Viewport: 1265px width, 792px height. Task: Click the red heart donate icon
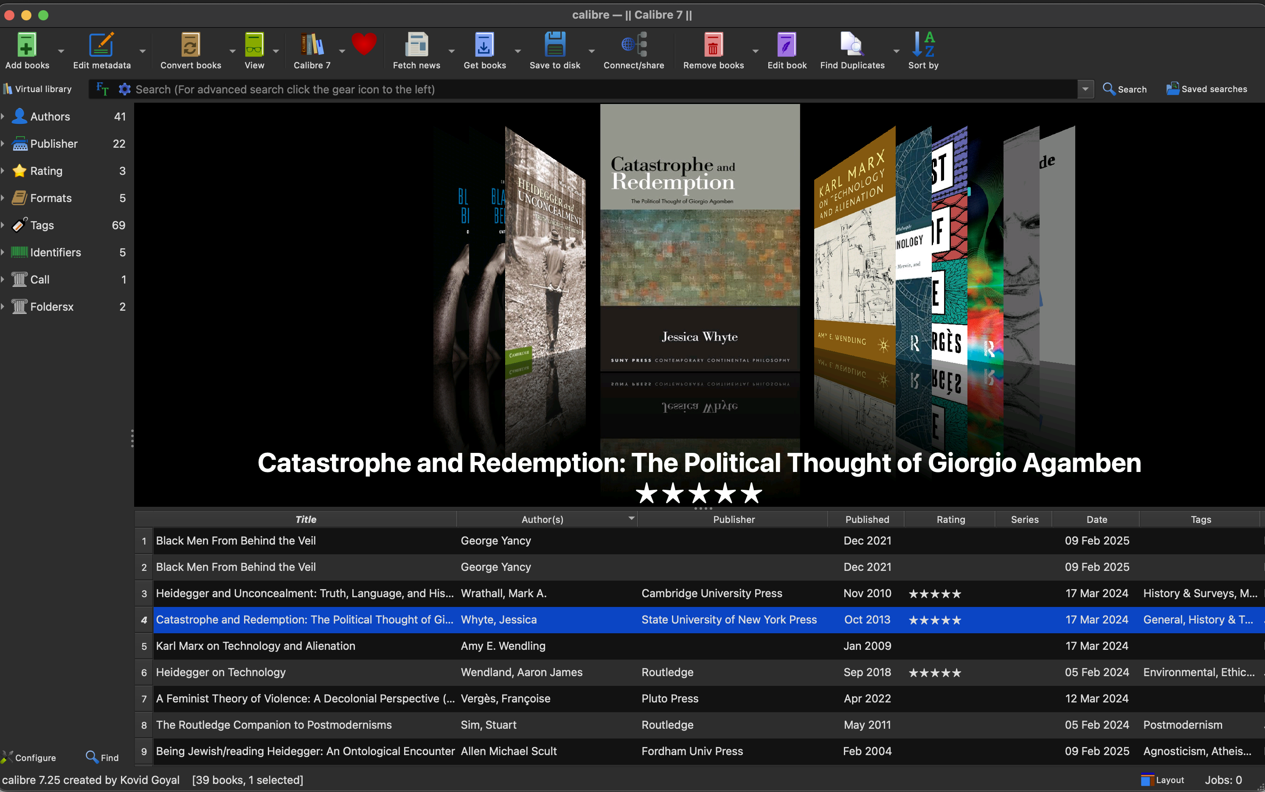tap(363, 44)
